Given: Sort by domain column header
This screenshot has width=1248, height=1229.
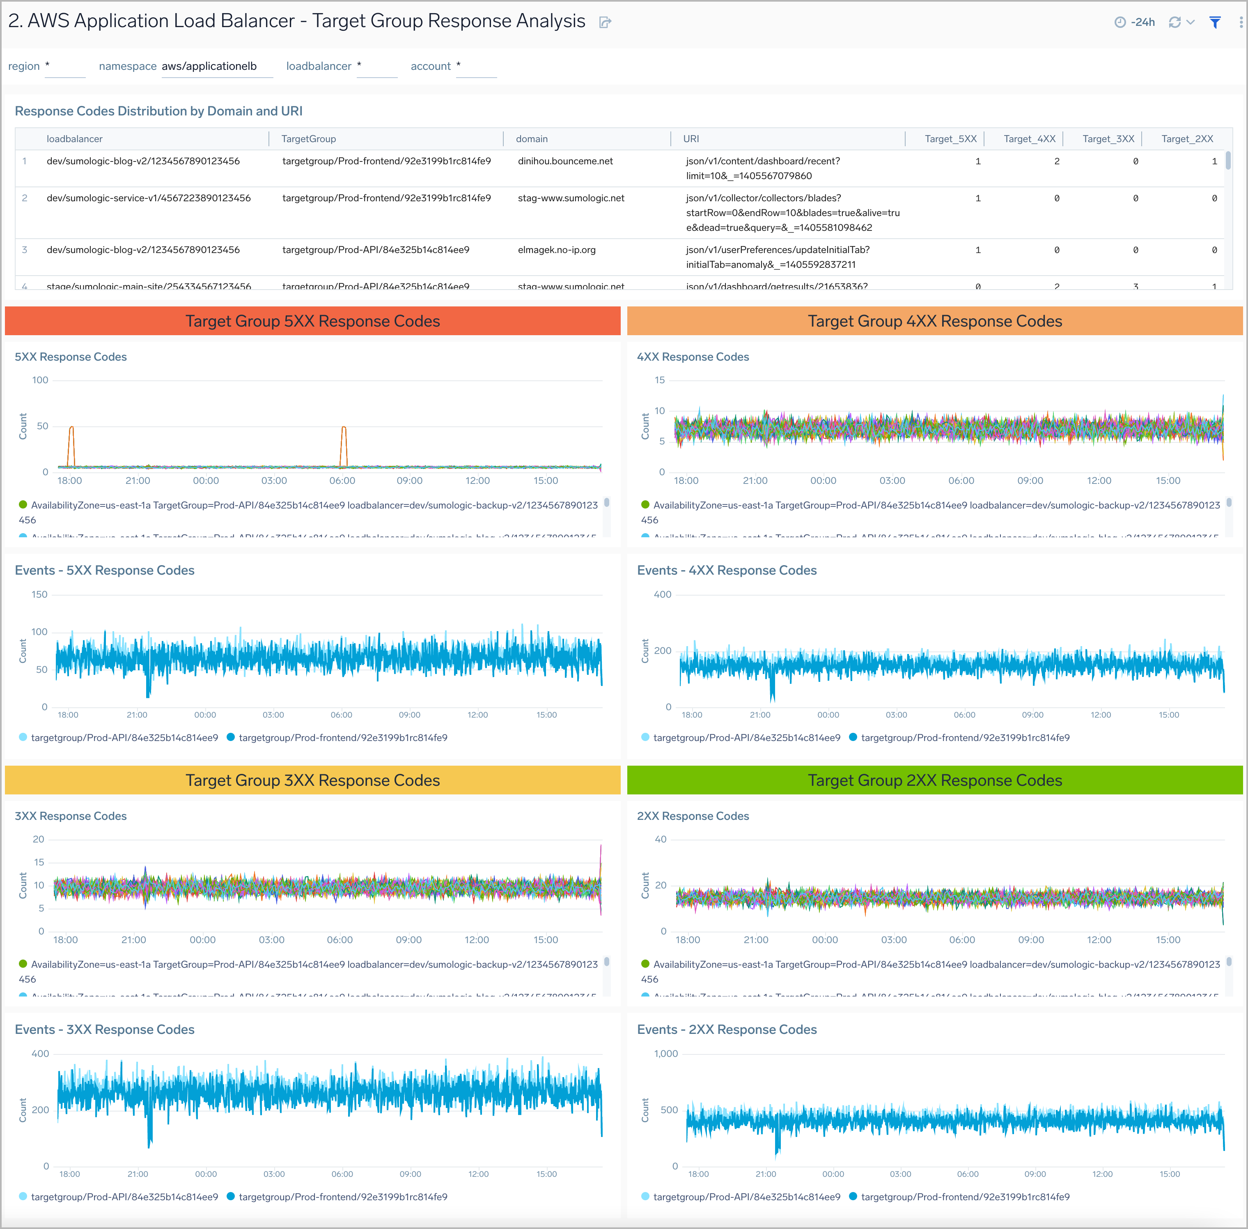Looking at the screenshot, I should [532, 139].
